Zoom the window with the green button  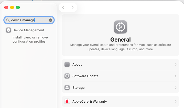[x=18, y=7]
